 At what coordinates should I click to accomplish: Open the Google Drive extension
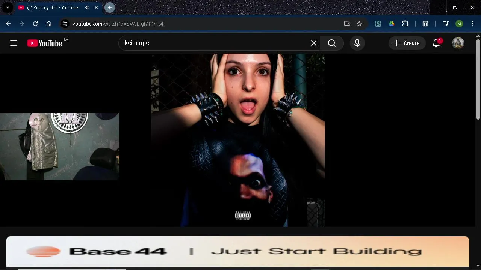[392, 24]
